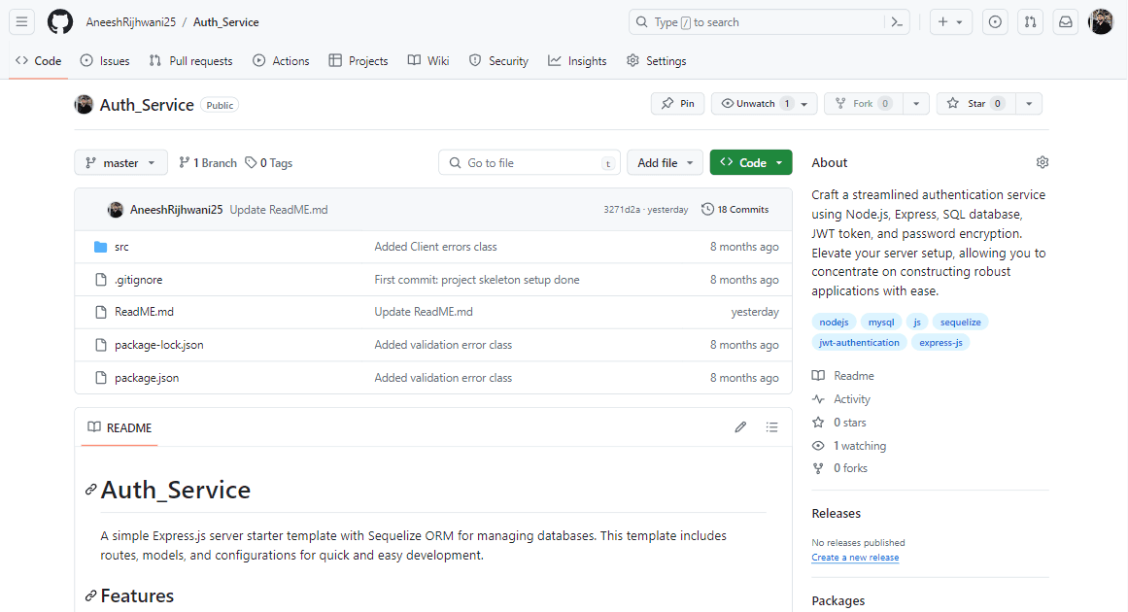Click the js topic tag
The width and height of the screenshot is (1128, 612).
[x=917, y=323]
